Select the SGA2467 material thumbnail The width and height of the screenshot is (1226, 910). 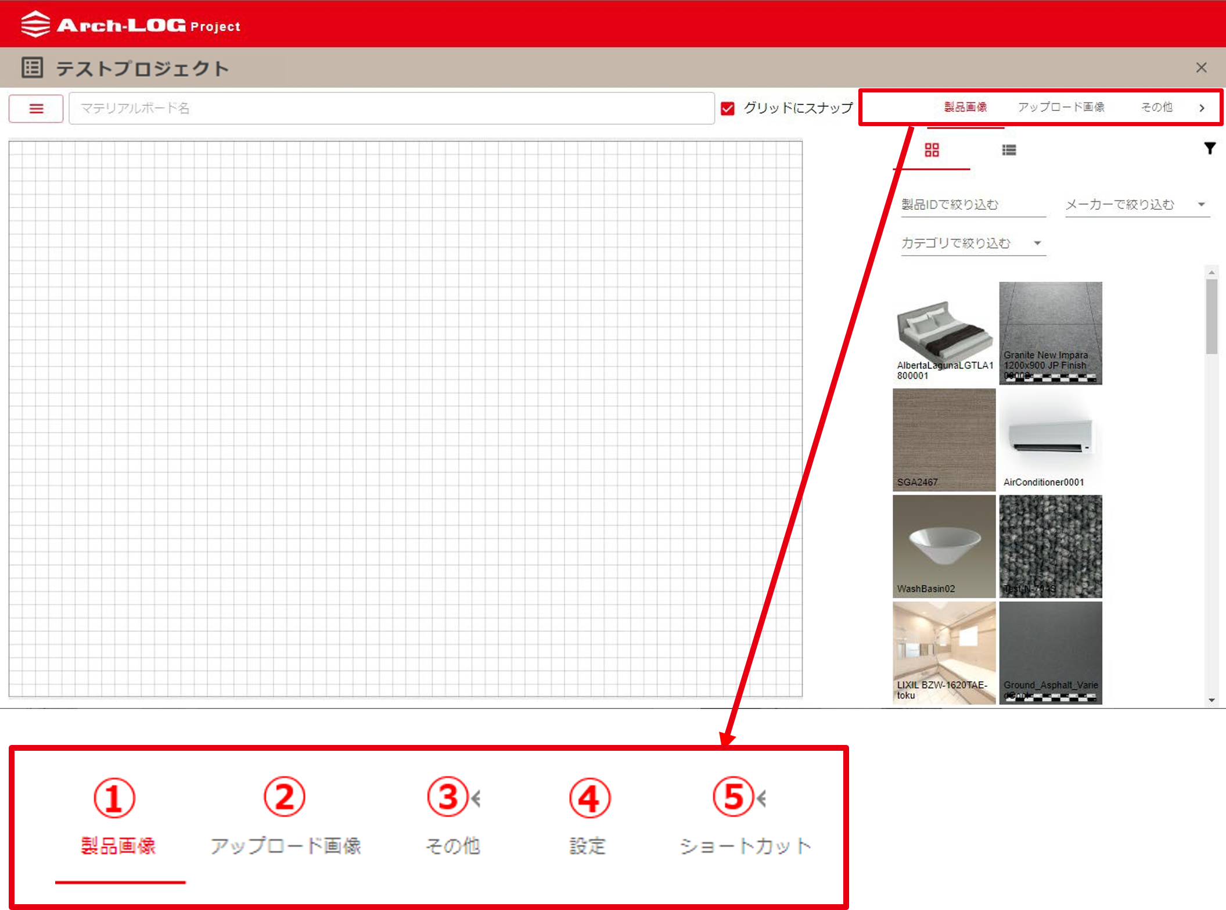(944, 440)
